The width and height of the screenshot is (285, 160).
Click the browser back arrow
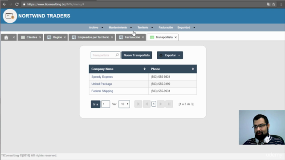tap(4, 4)
